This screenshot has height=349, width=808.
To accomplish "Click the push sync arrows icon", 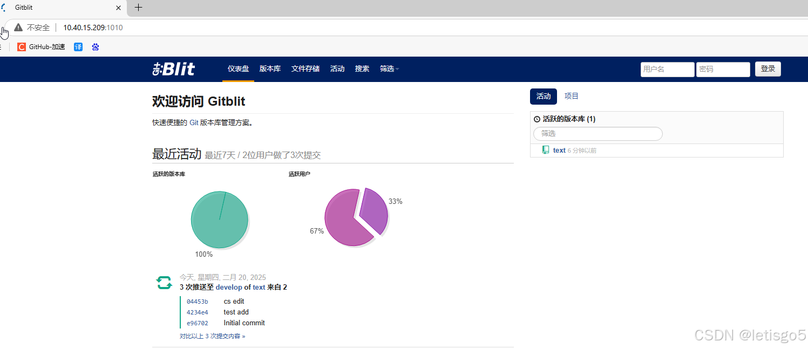I will pos(164,282).
